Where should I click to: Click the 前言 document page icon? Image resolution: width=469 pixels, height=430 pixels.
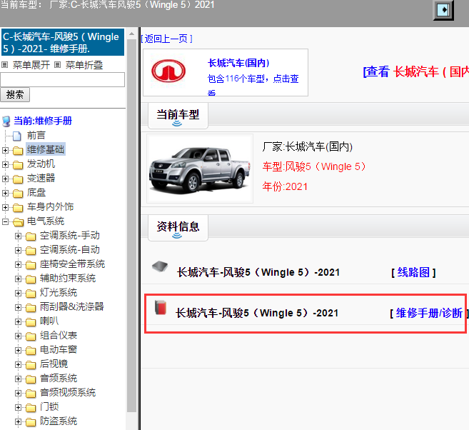[17, 136]
